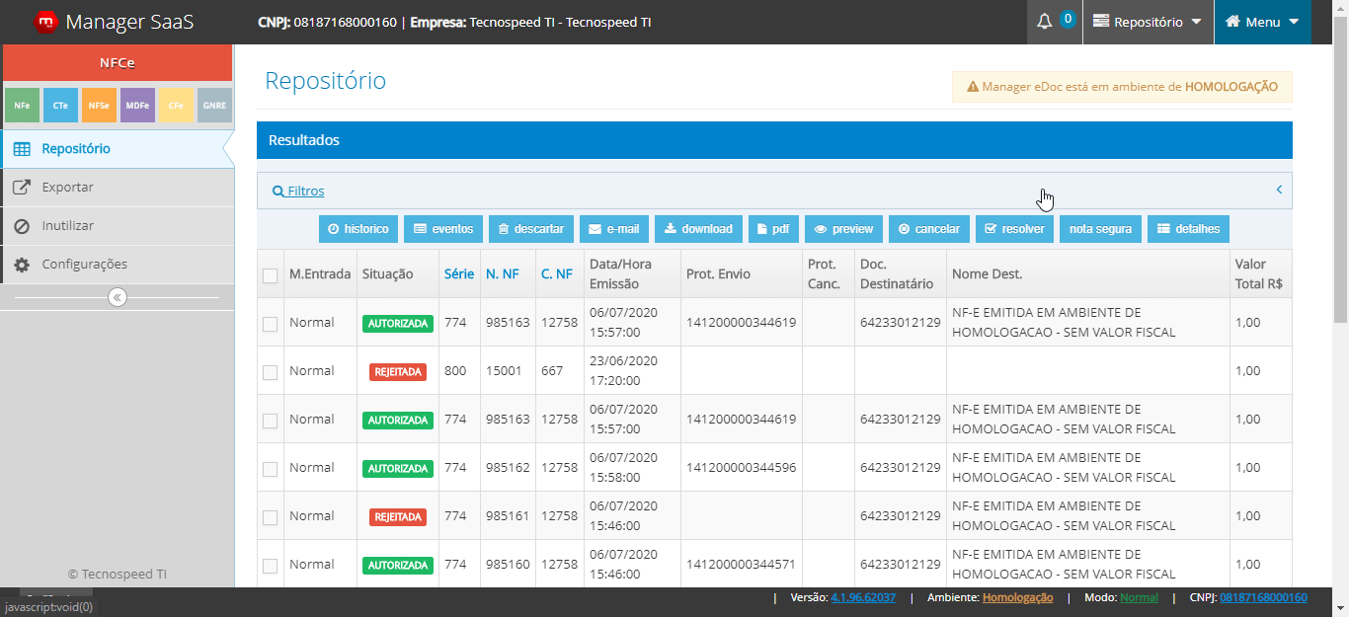The width and height of the screenshot is (1349, 617).
Task: Click the version link 4.1.96.62037
Action: (x=863, y=597)
